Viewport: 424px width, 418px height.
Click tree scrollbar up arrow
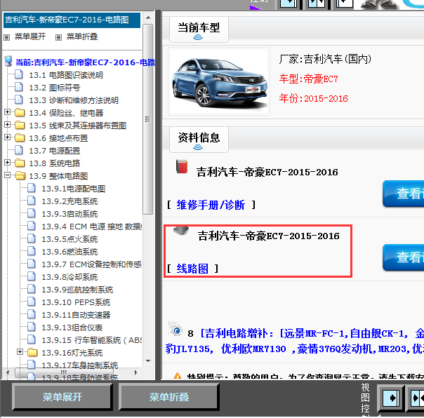click(x=148, y=18)
